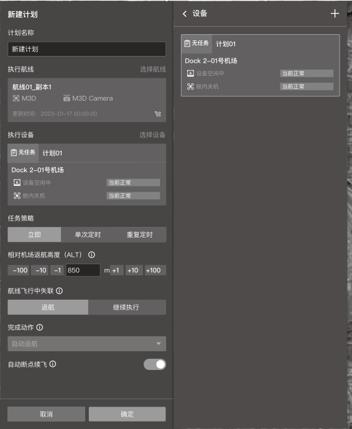Click 计划01 label in left device card

pyautogui.click(x=52, y=153)
